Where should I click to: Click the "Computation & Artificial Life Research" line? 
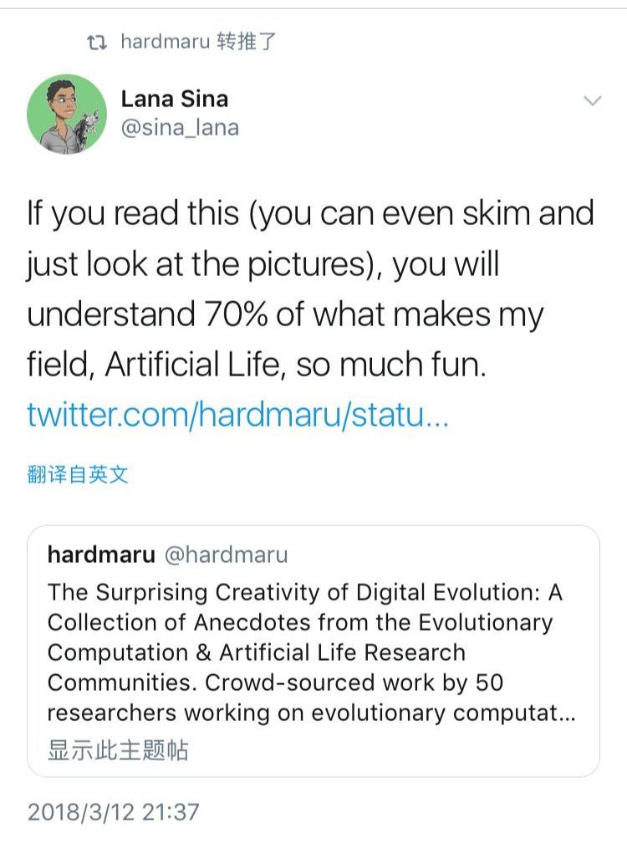click(x=256, y=652)
